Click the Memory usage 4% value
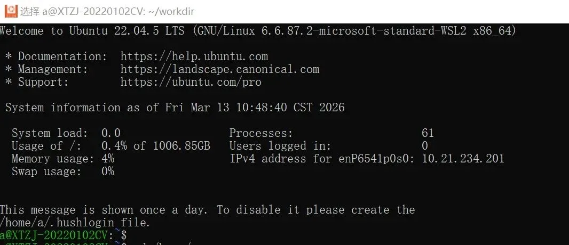Screen dimensions: 569x245 click(x=107, y=159)
